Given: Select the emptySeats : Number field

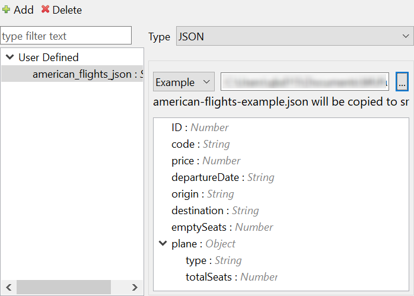Looking at the screenshot, I should coord(222,227).
